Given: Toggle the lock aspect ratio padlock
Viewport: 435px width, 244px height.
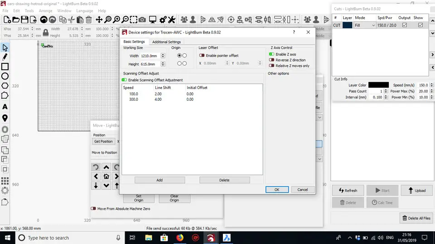Looking at the screenshot, I should (46, 33).
